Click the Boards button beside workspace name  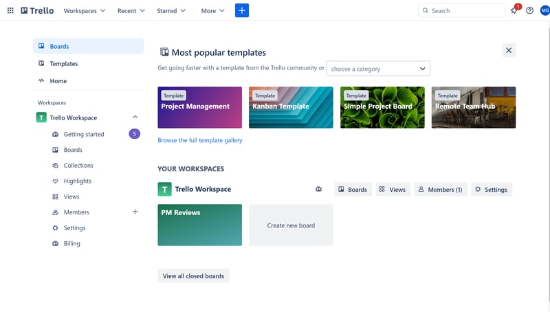coord(353,189)
